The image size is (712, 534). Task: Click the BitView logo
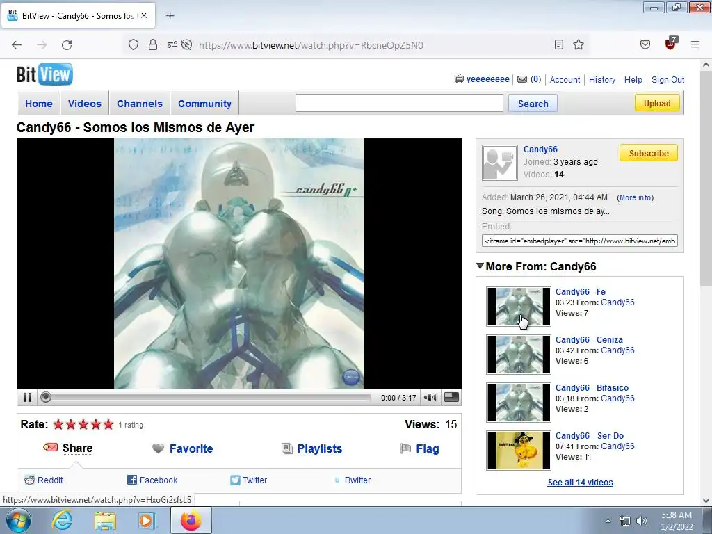pos(44,74)
